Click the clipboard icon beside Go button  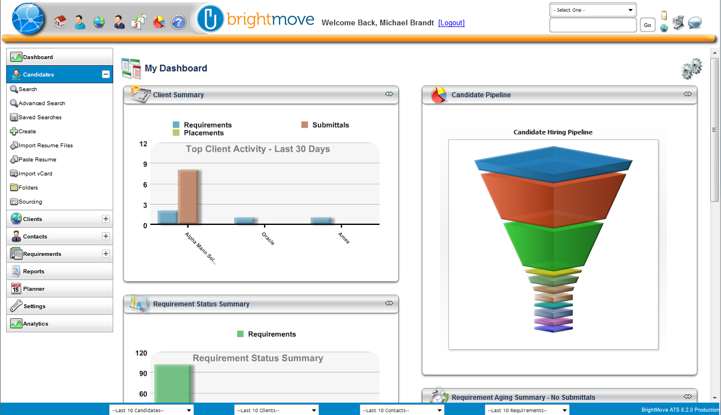[664, 15]
